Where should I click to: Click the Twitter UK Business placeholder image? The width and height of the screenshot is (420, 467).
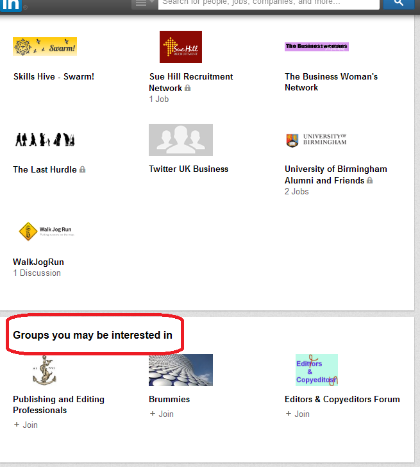[x=180, y=140]
